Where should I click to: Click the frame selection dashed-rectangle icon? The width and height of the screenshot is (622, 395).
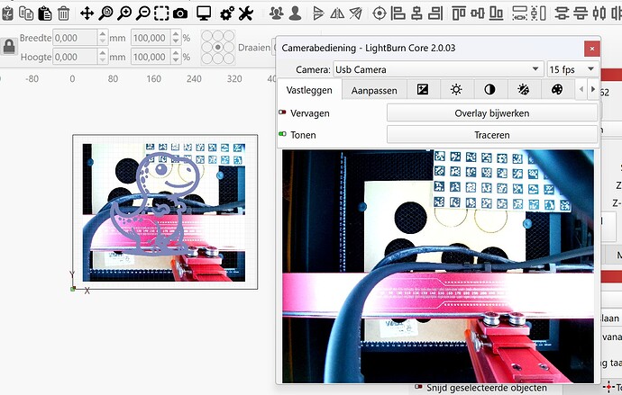pyautogui.click(x=161, y=13)
